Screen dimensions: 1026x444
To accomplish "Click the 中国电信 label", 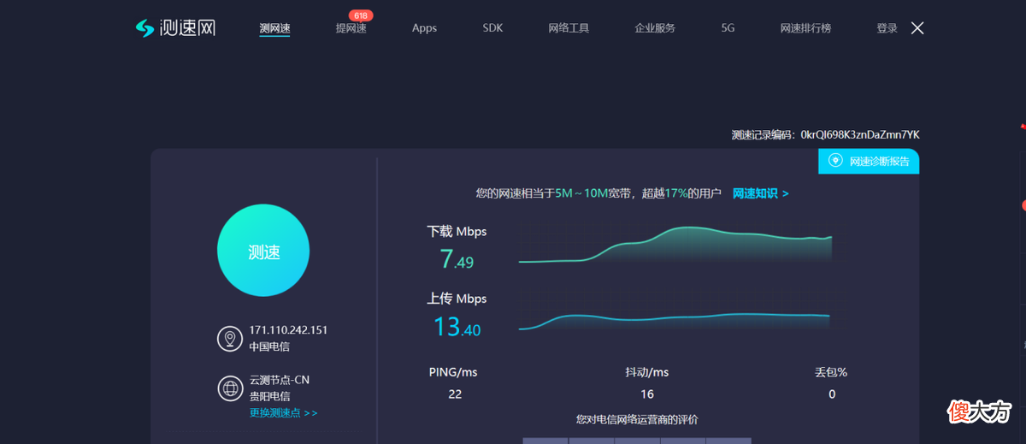I will 269,346.
